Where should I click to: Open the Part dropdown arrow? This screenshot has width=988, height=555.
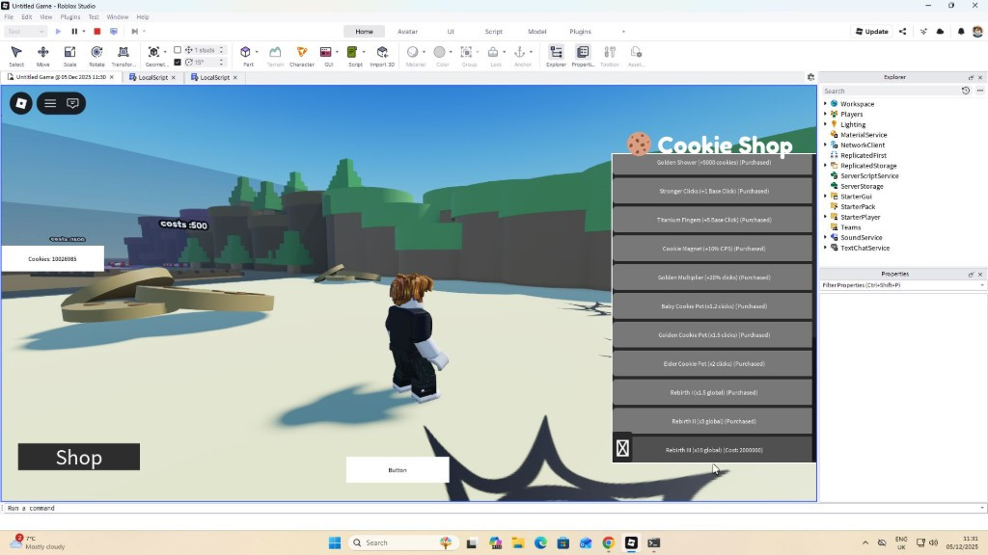tap(257, 52)
